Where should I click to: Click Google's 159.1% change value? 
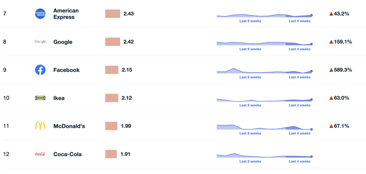(x=343, y=42)
